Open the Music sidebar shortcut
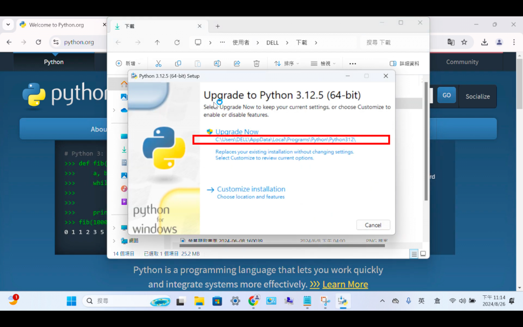Screen dimensions: 523x327 tap(124, 189)
